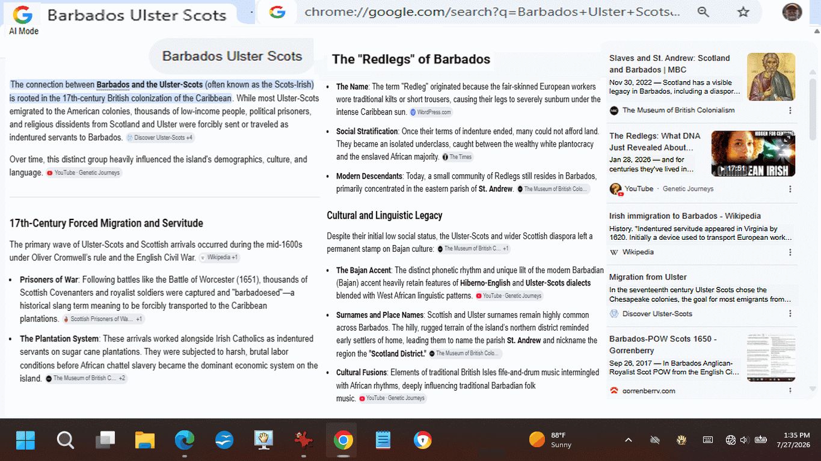Select the AI Mode label
The image size is (821, 461).
tap(23, 31)
